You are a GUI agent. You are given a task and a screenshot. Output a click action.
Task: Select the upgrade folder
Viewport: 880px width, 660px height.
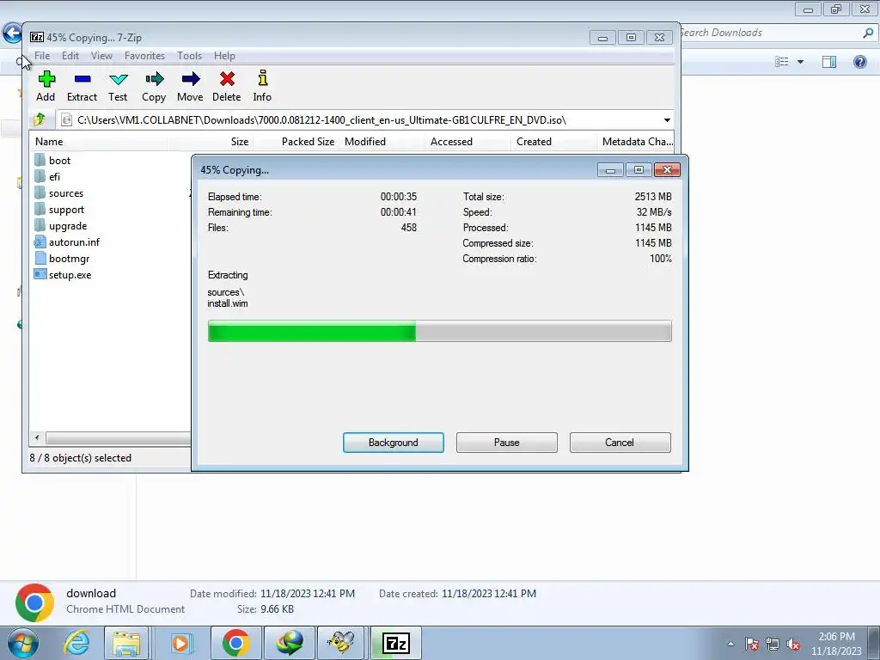(61, 226)
